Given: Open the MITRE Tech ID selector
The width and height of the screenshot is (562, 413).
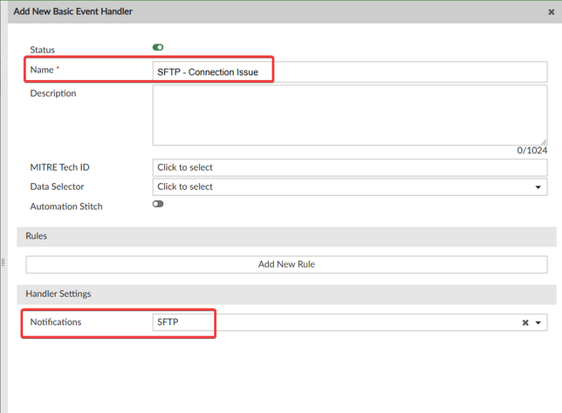Looking at the screenshot, I should click(x=350, y=167).
